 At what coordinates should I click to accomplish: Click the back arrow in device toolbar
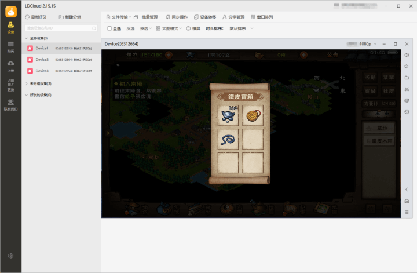[x=407, y=190]
